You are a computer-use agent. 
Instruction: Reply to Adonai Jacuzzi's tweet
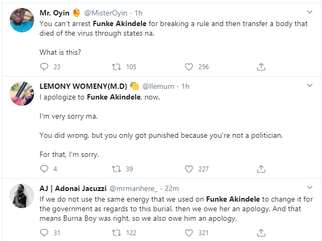tap(44, 232)
